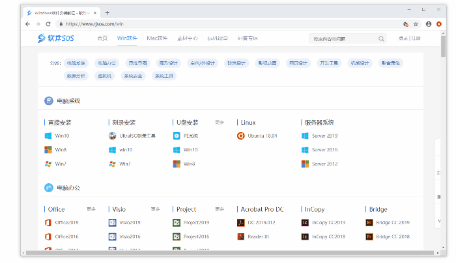
Task: Pick the 虚拟机 category tag
Action: 105,76
